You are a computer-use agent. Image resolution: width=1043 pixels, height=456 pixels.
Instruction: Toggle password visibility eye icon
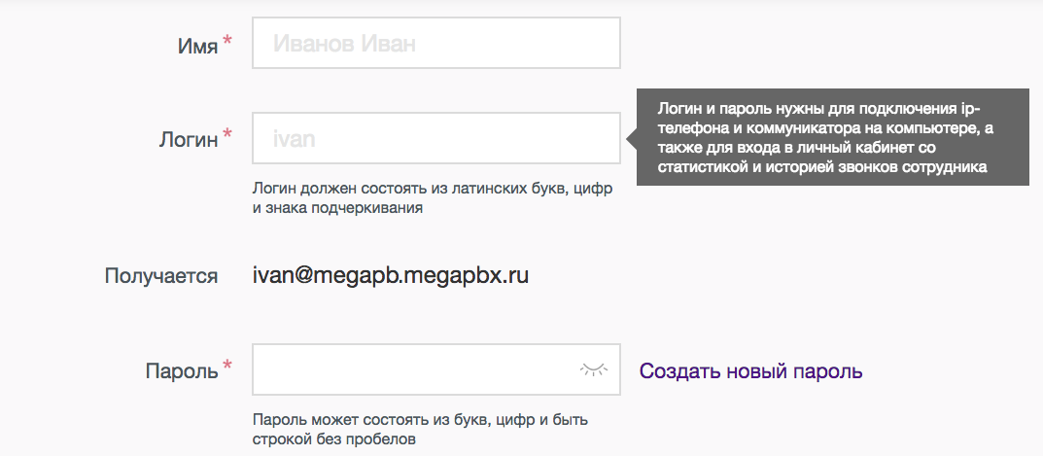[593, 369]
